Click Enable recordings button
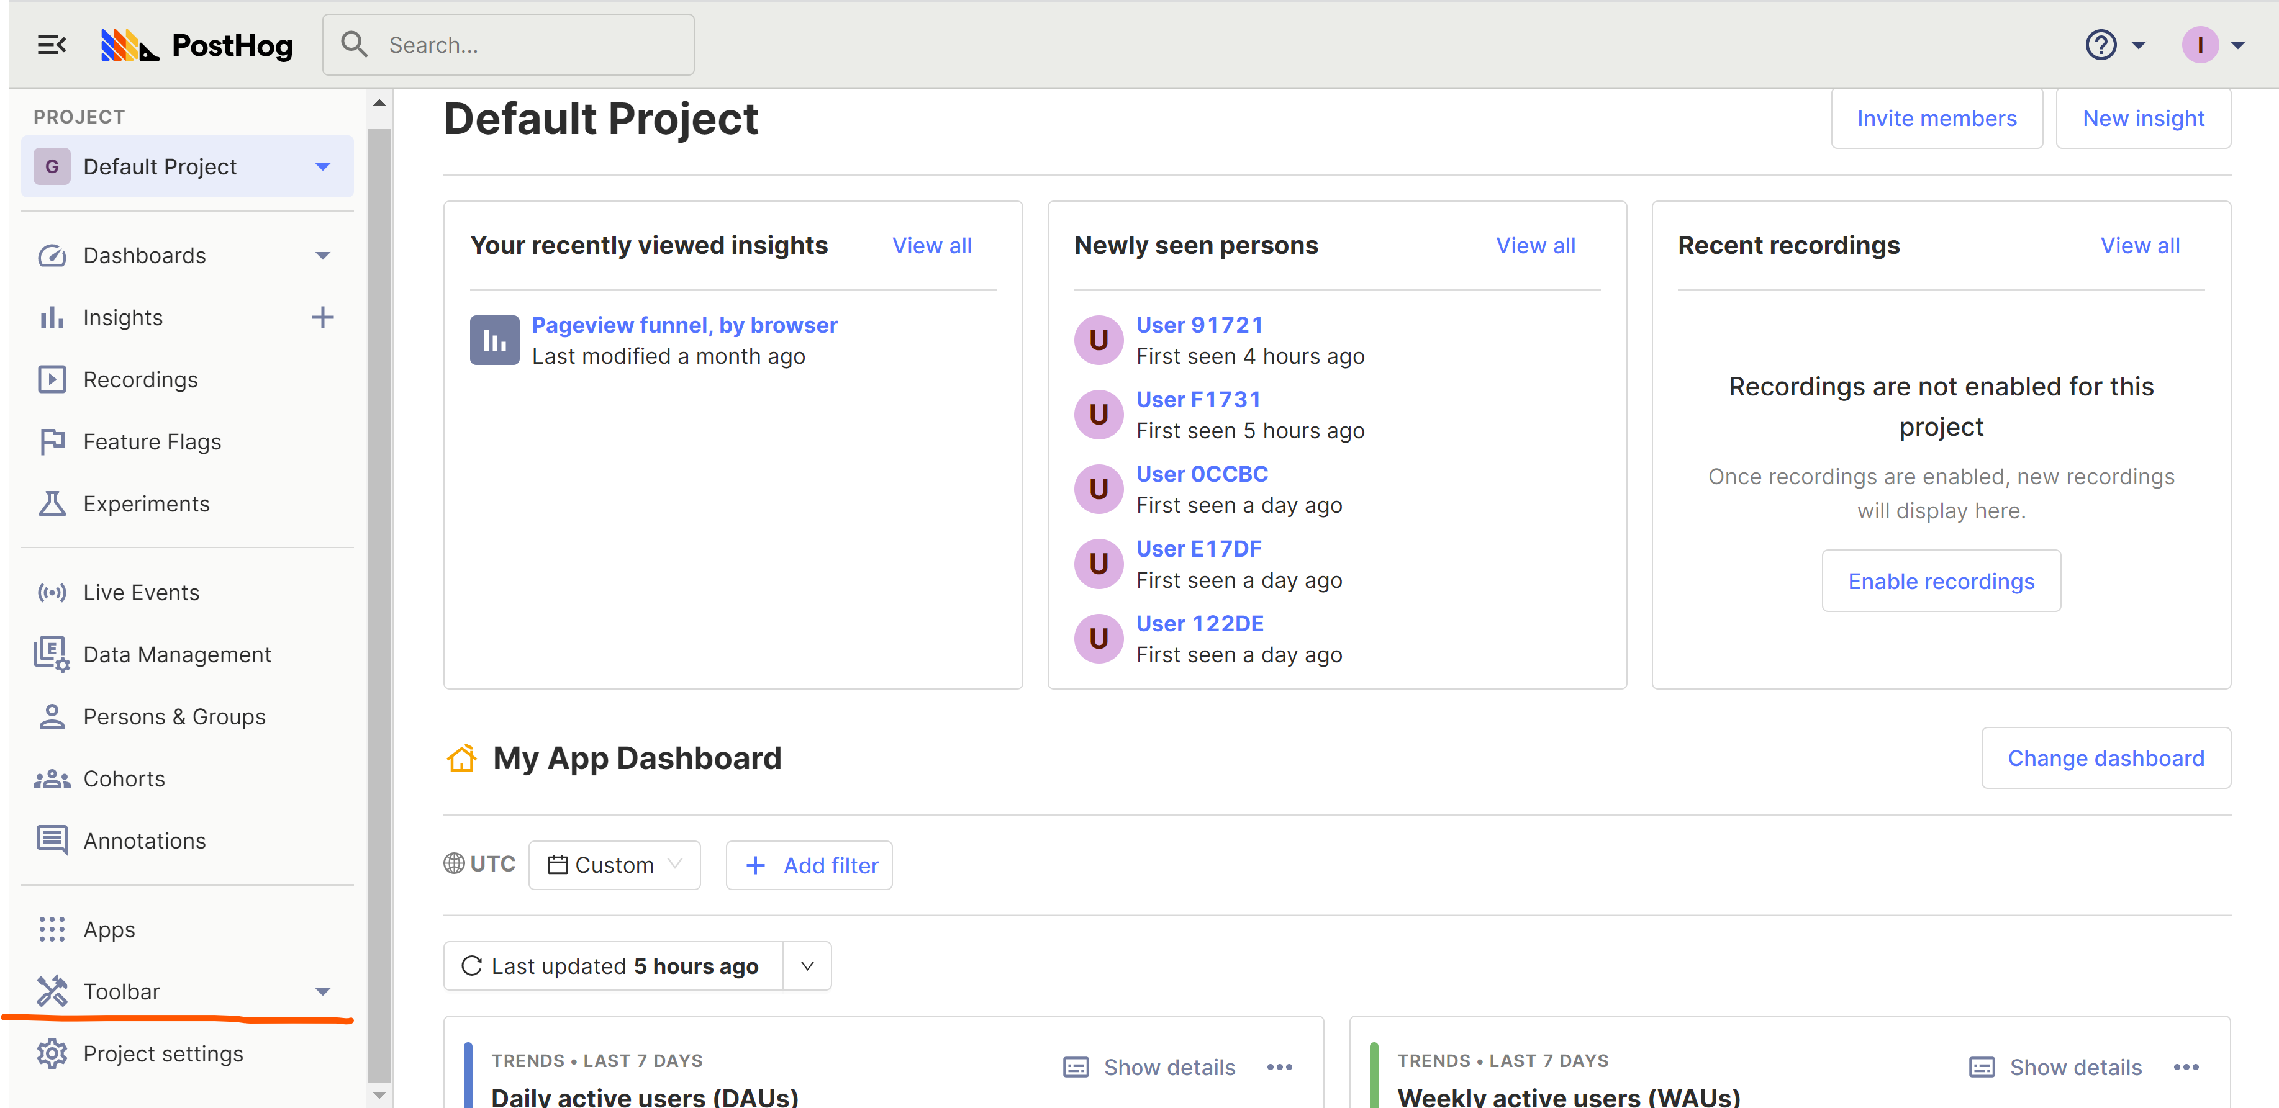The image size is (2279, 1108). [1941, 581]
